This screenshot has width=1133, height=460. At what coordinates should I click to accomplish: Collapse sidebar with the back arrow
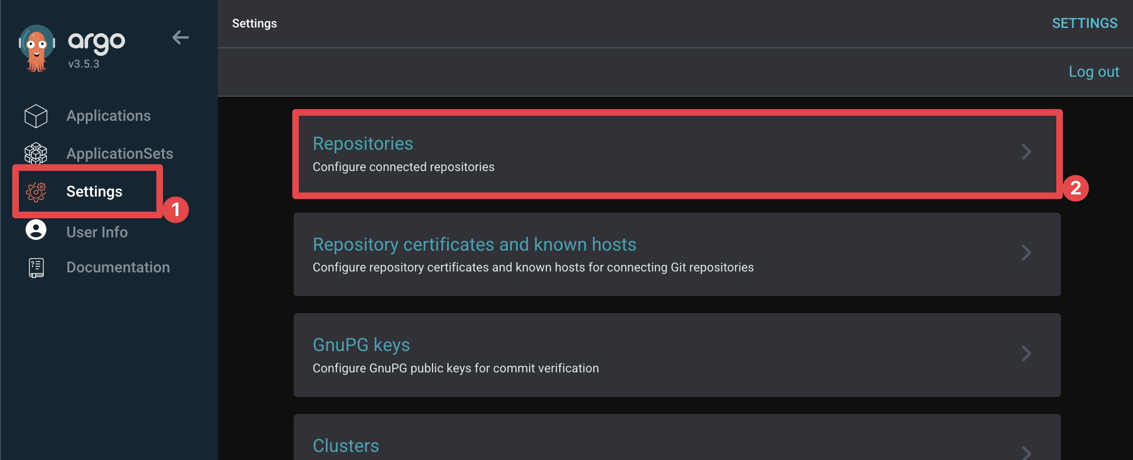(x=180, y=37)
